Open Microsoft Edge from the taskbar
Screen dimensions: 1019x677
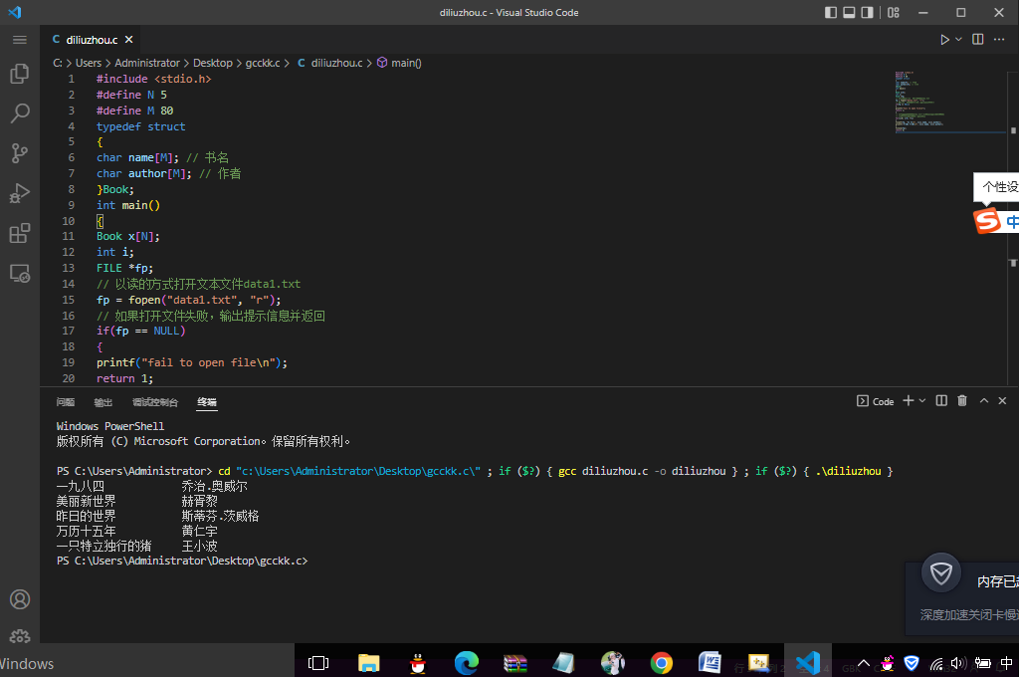click(466, 662)
